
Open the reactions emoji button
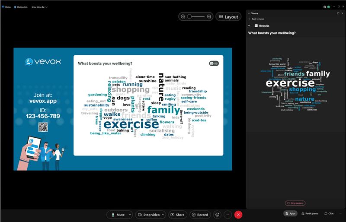point(217,215)
